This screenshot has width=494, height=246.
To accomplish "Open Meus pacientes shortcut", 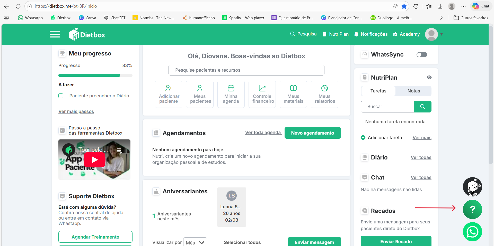I will point(200,94).
